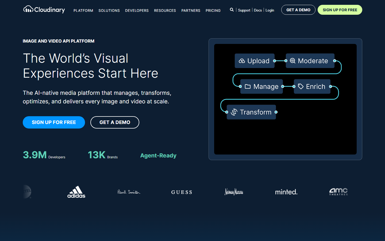This screenshot has height=241, width=385.
Task: Click the Neiman Marcus logo
Action: pyautogui.click(x=234, y=192)
